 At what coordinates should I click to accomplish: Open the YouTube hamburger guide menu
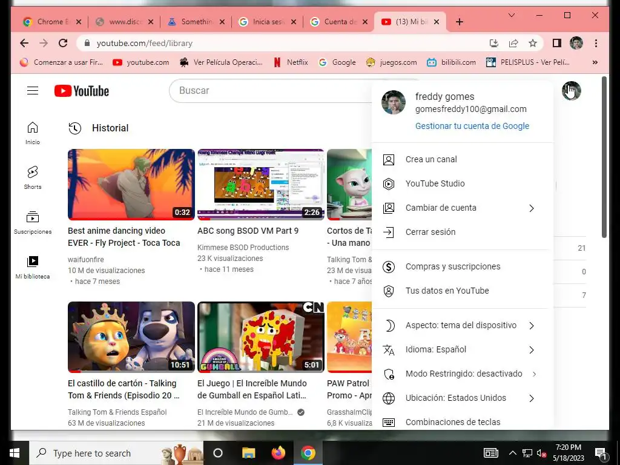[x=33, y=91]
